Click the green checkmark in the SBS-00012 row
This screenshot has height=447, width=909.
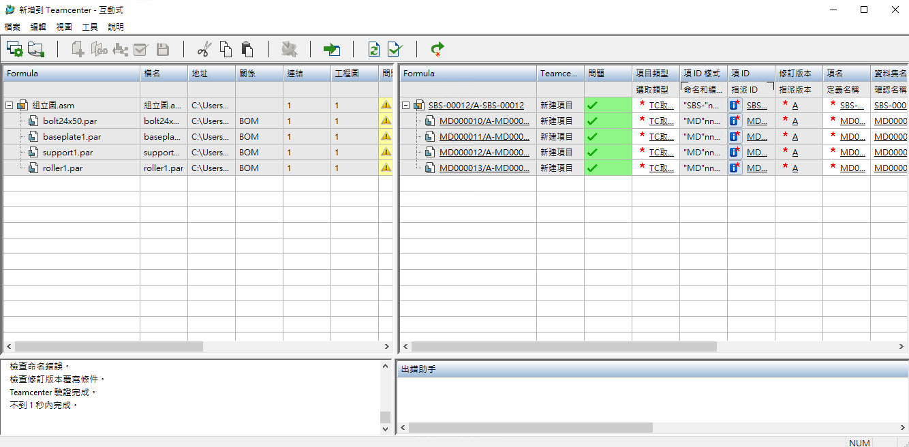pyautogui.click(x=592, y=106)
